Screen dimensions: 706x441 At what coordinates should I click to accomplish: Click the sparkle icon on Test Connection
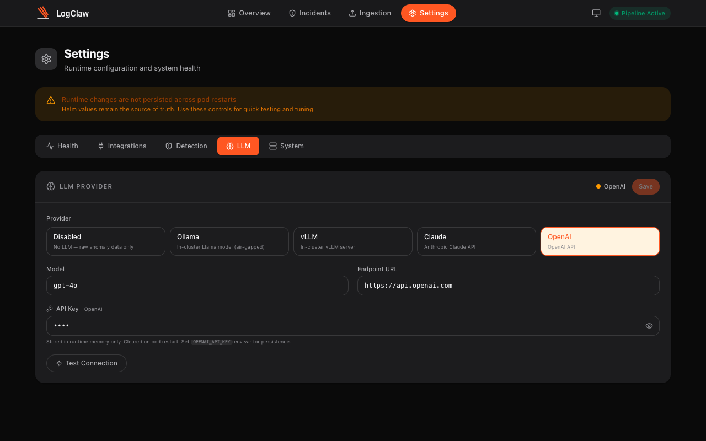coord(58,363)
